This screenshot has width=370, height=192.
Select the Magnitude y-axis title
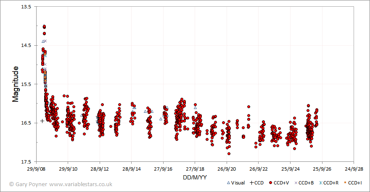click(x=15, y=84)
